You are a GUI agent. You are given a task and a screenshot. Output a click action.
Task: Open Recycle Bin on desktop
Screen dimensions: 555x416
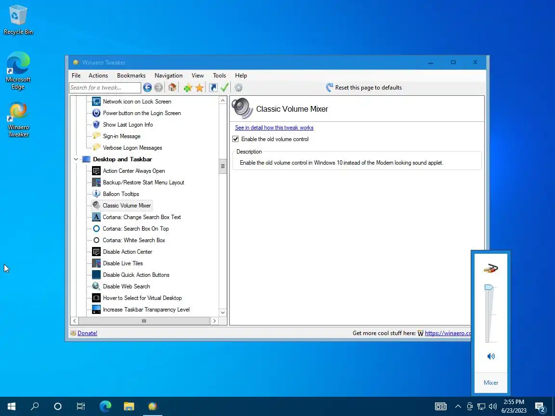[18, 20]
